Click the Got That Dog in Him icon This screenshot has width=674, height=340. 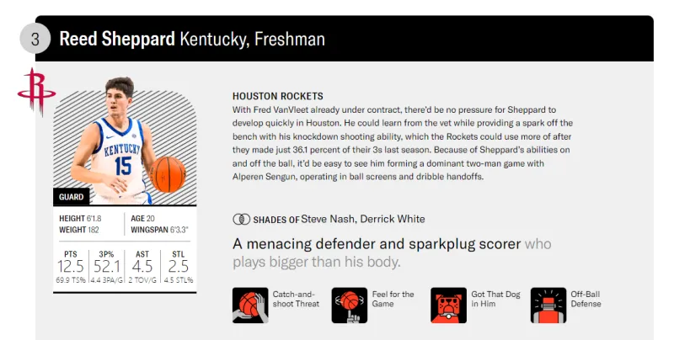448,305
